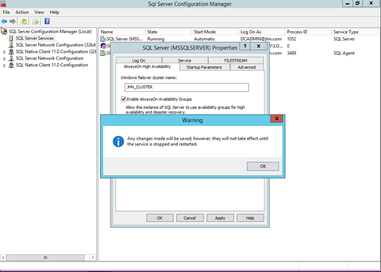Close the Warning dialog with red X
This screenshot has height=272, width=381.
(276, 119)
